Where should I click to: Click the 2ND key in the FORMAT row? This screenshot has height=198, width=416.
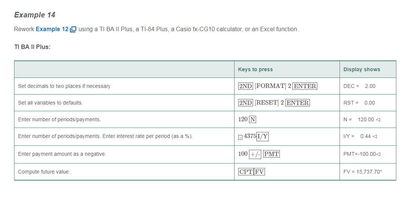pyautogui.click(x=245, y=86)
